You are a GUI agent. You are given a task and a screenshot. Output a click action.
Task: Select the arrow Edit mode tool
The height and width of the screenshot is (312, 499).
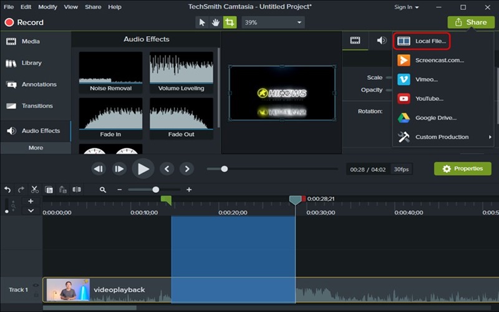(x=201, y=22)
